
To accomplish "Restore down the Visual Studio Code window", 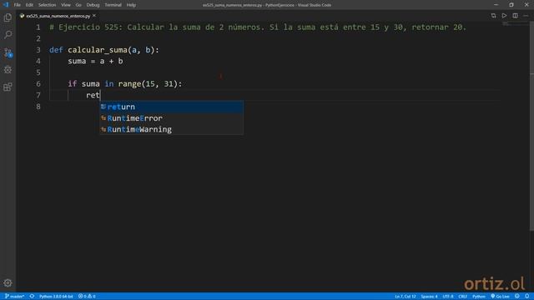I will click(511, 5).
